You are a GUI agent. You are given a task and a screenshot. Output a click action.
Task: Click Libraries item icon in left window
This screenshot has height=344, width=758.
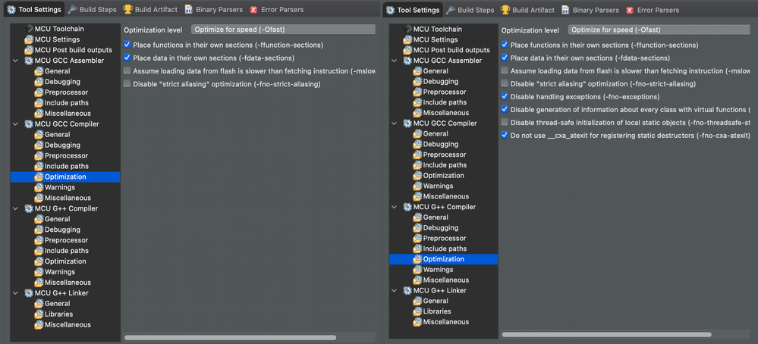(x=39, y=314)
